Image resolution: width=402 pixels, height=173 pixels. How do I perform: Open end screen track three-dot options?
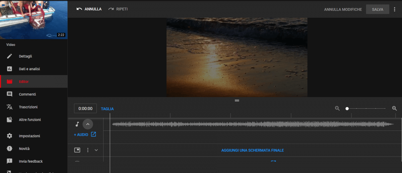(88, 150)
